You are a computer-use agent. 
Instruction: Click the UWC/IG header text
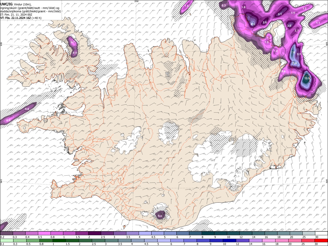click(x=6, y=4)
